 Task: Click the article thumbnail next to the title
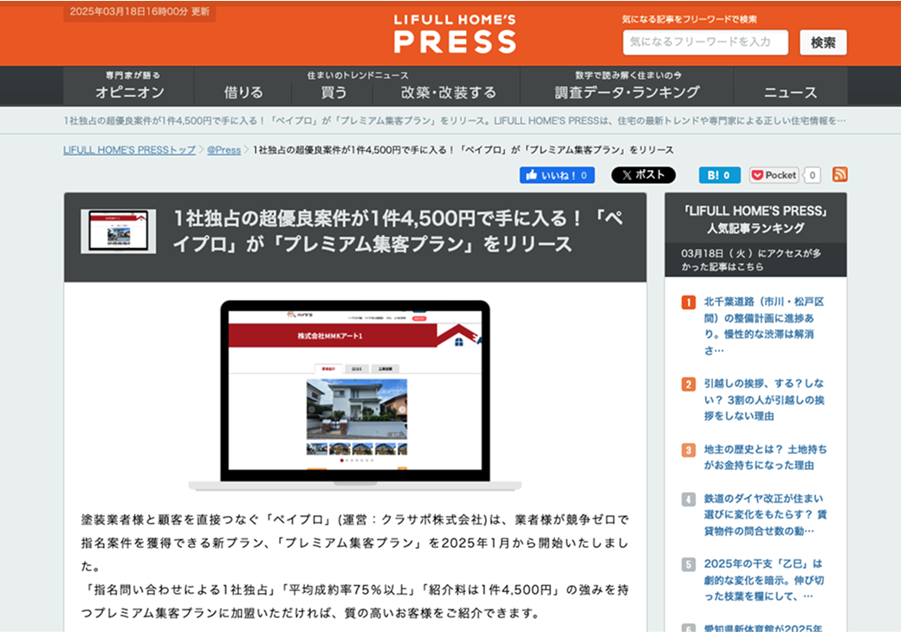[x=119, y=231]
